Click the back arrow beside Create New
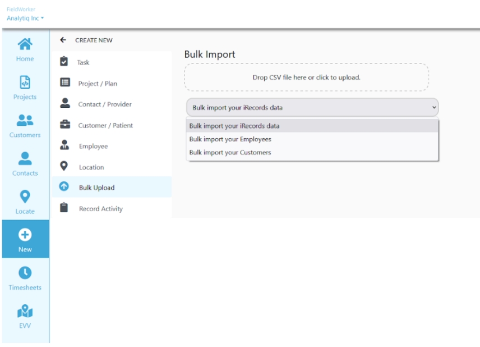Image resolution: width=480 pixels, height=347 pixels. point(63,40)
